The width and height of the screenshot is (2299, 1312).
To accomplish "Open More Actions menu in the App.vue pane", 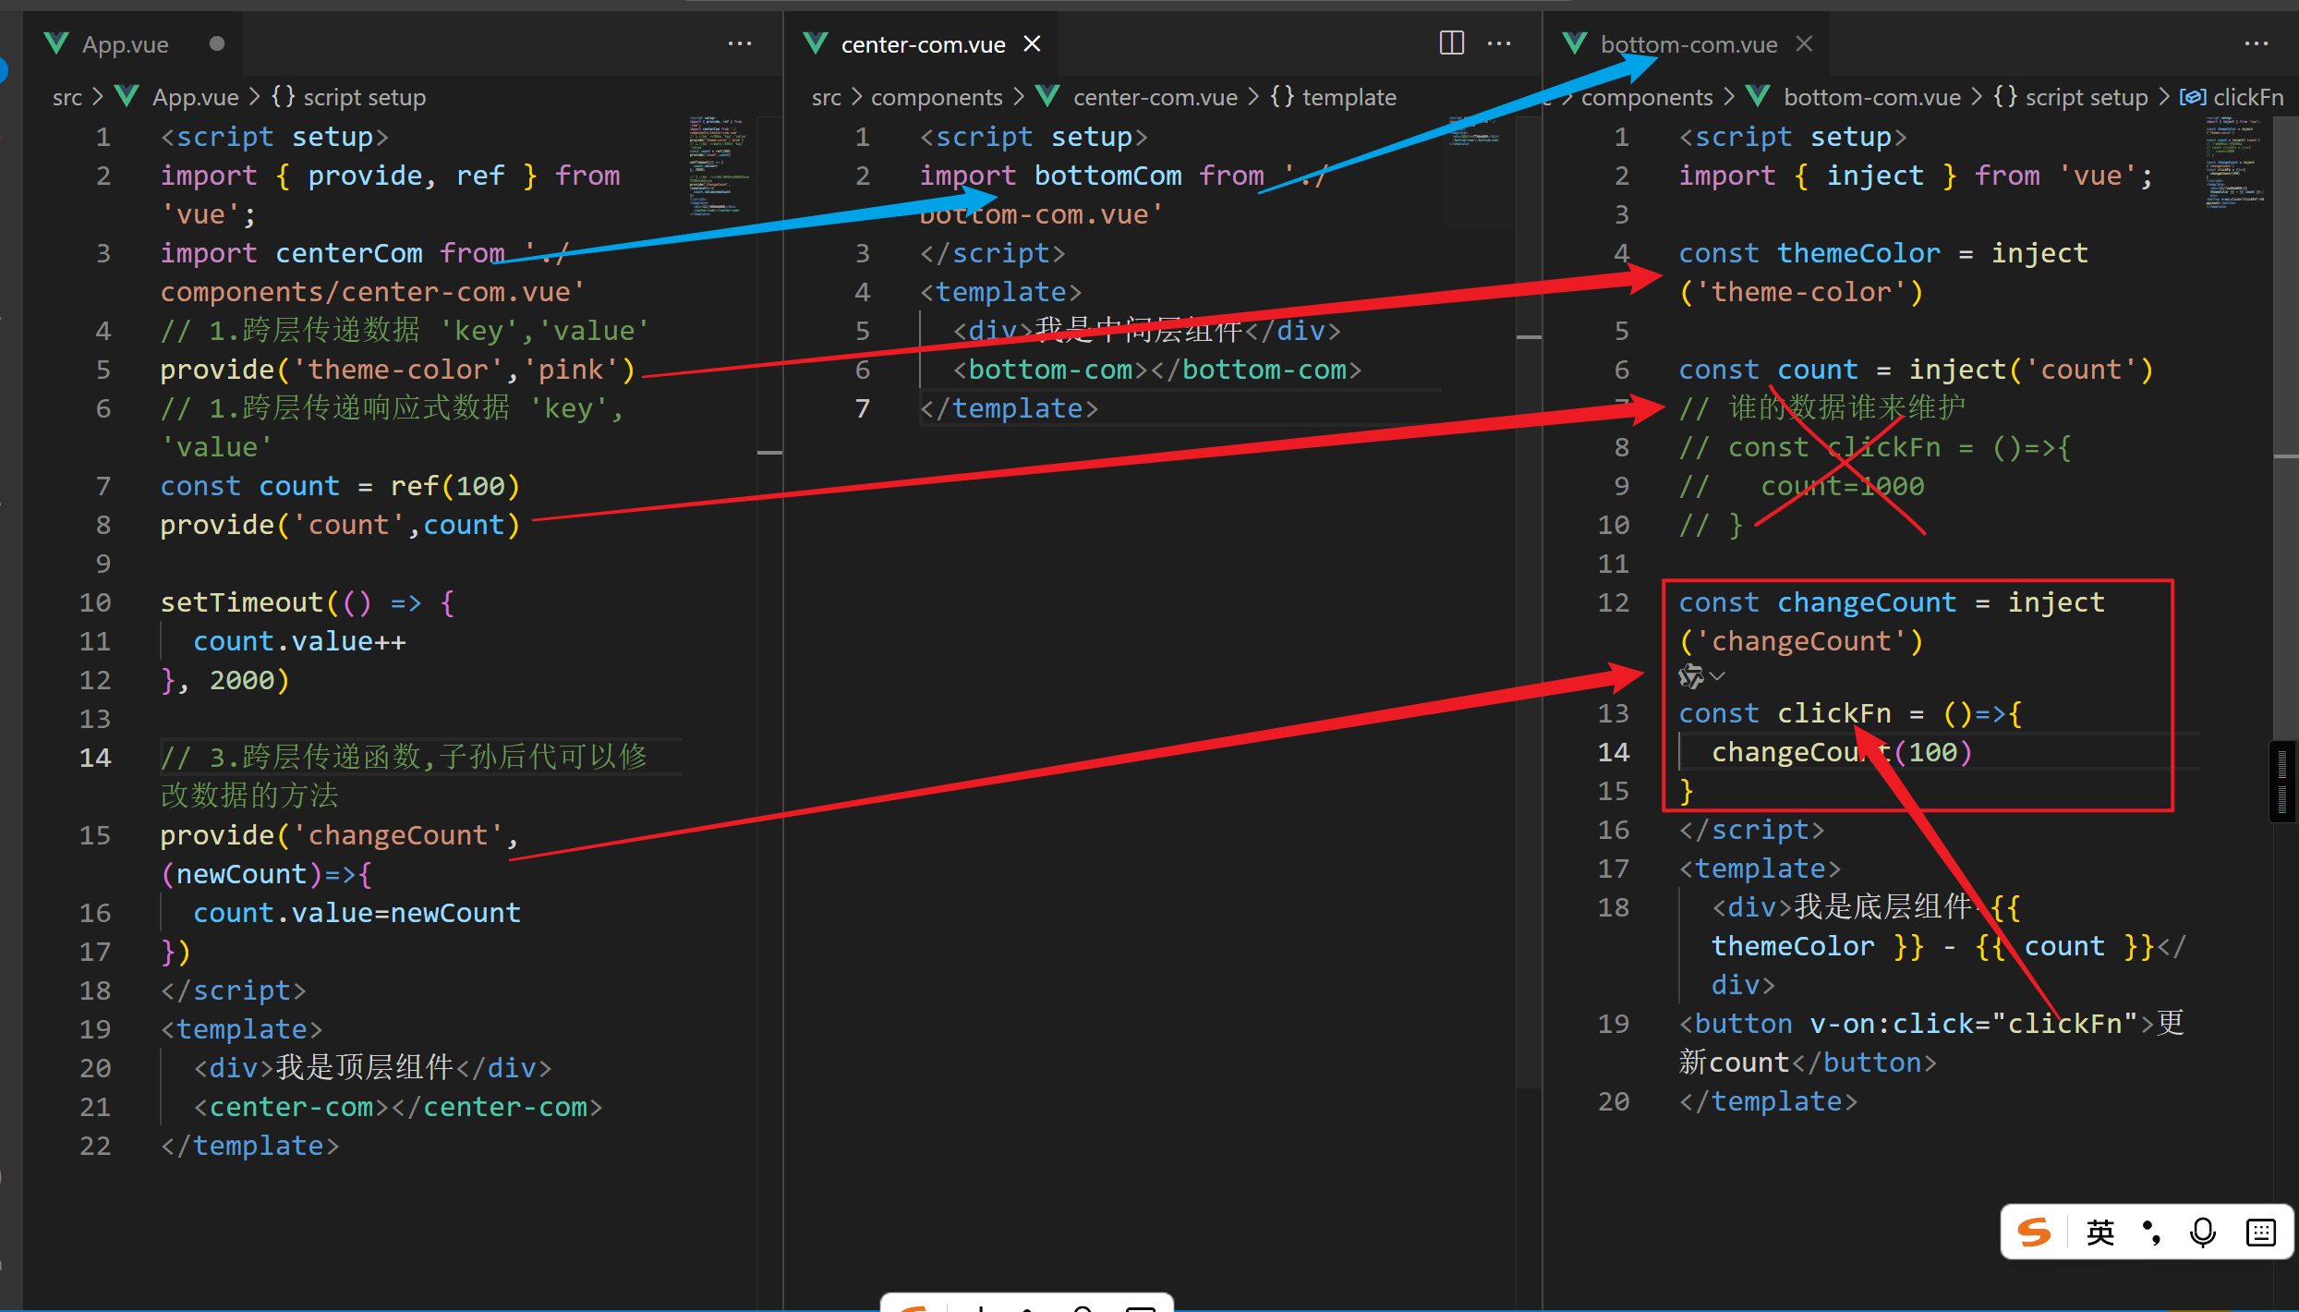I will (739, 43).
